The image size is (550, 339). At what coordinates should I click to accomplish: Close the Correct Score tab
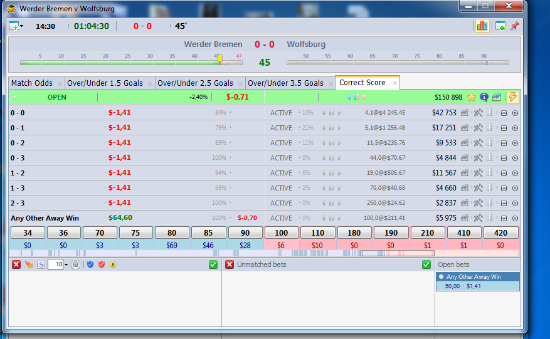point(394,83)
